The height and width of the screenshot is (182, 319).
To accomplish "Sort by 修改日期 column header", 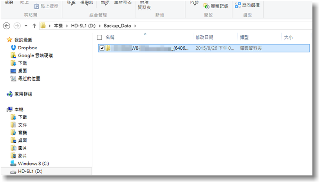I will [204, 37].
